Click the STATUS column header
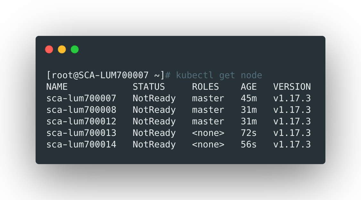361x200 pixels. pos(149,87)
